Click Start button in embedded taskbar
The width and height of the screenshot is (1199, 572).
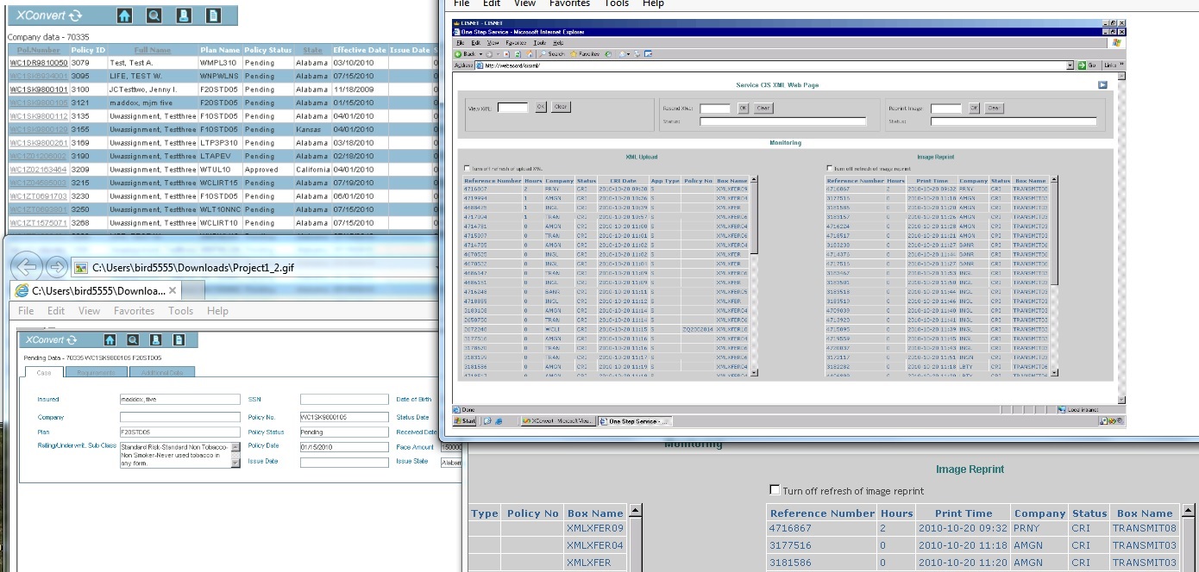click(466, 421)
